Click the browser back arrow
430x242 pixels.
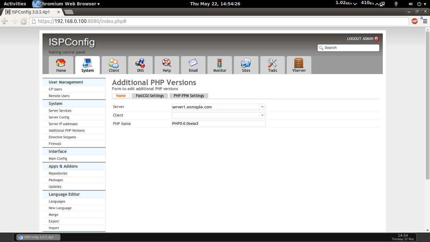pos(5,21)
